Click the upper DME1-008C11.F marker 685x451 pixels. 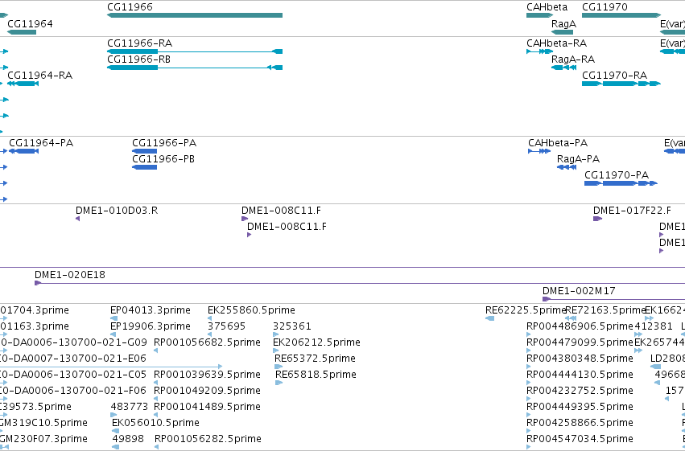[245, 219]
